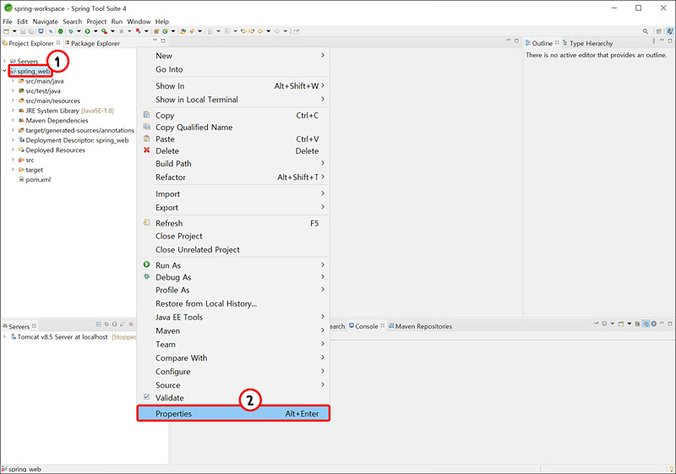This screenshot has height=474, width=676.
Task: Open the Configure submenu
Action: (x=233, y=372)
